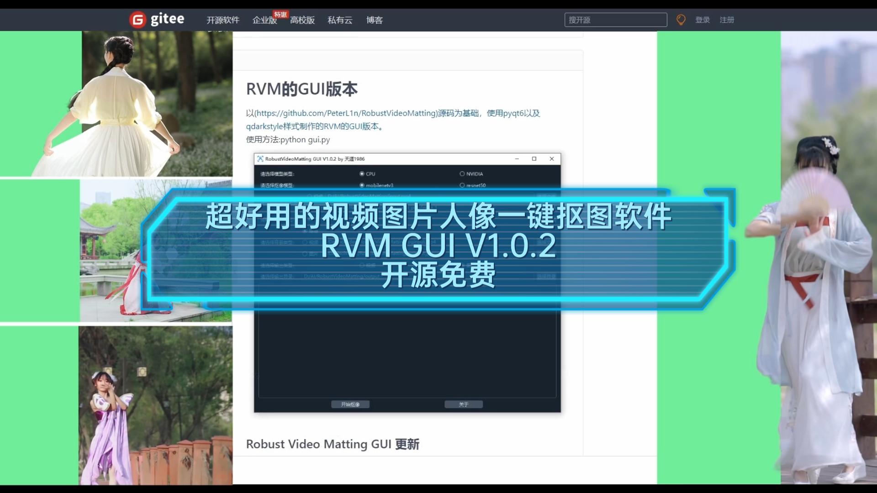Click the 特惠 badge on 企业版
The height and width of the screenshot is (493, 877).
point(280,15)
